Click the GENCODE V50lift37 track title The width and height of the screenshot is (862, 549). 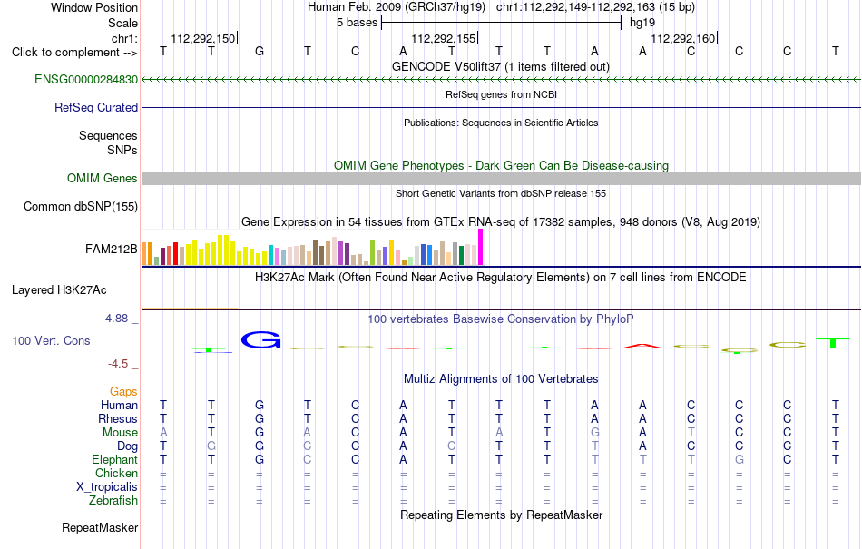[501, 67]
